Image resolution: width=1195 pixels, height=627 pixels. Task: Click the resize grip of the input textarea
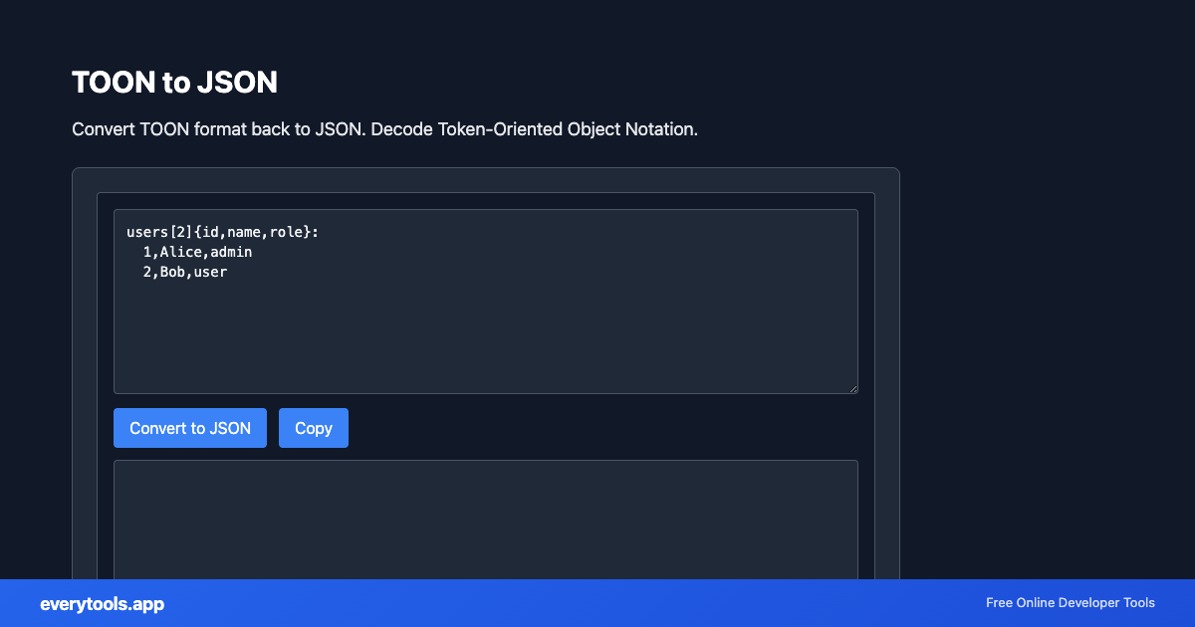[x=853, y=388]
